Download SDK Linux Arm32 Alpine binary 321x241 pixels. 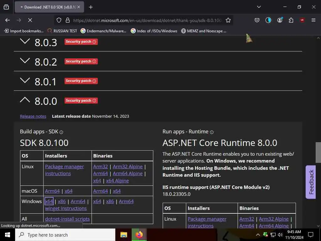[128, 167]
